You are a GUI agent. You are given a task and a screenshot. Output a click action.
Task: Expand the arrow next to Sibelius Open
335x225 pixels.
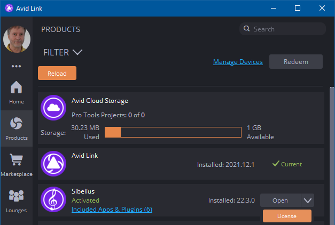coord(307,200)
